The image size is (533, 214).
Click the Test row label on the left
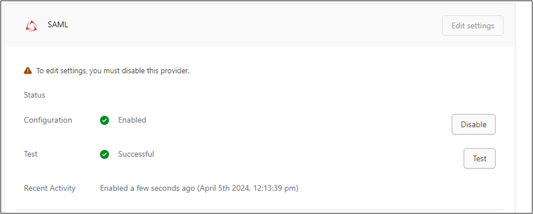(x=30, y=154)
